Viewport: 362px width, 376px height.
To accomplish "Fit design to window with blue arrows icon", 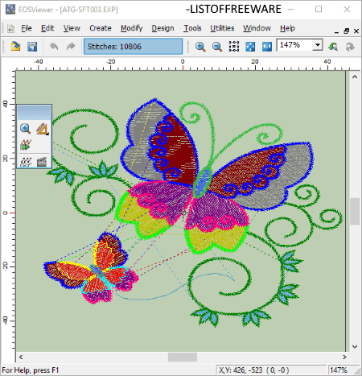I will click(250, 47).
